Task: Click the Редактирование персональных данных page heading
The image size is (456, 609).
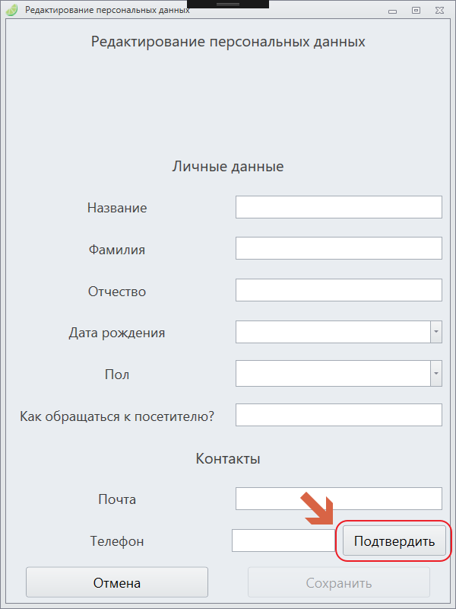Action: 228,42
